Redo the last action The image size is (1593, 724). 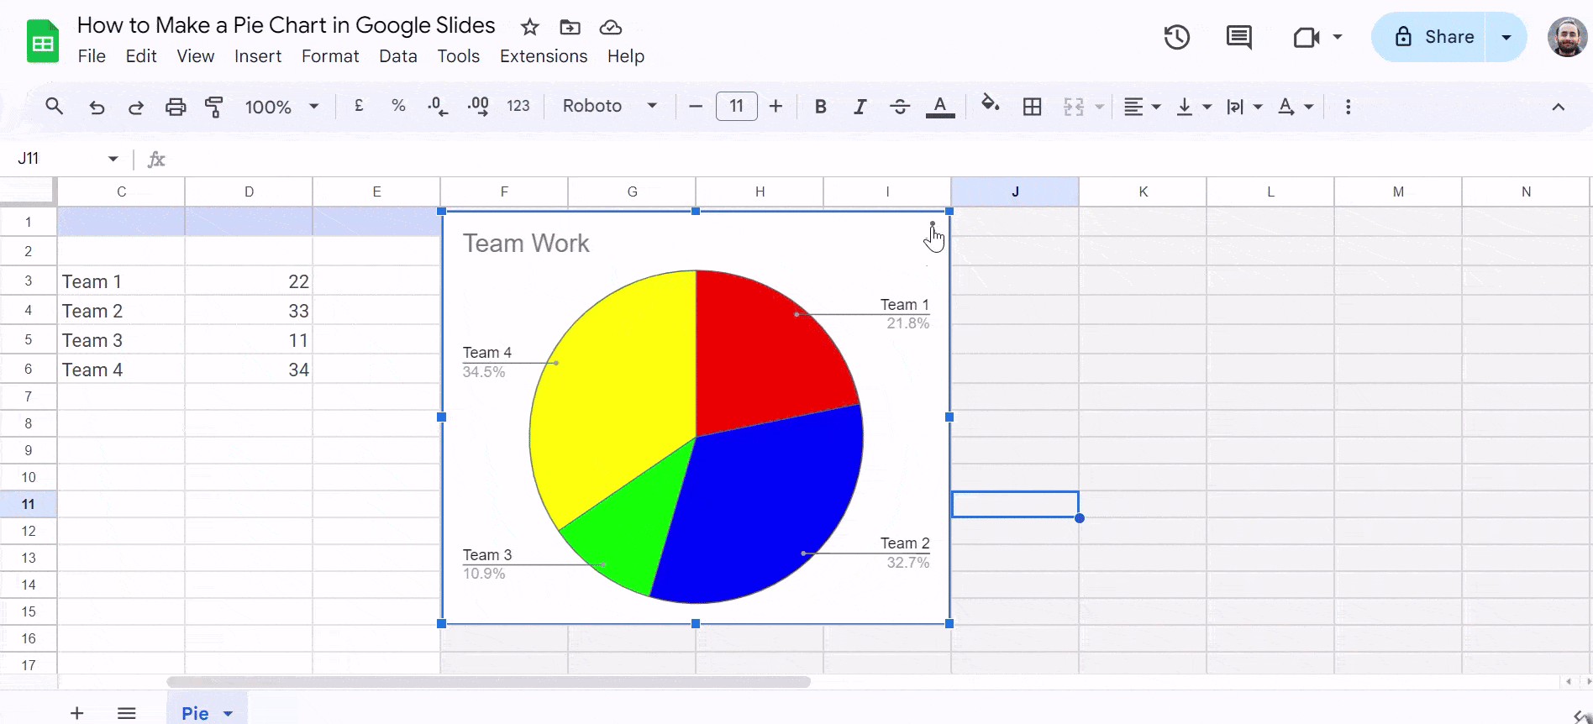tap(135, 107)
